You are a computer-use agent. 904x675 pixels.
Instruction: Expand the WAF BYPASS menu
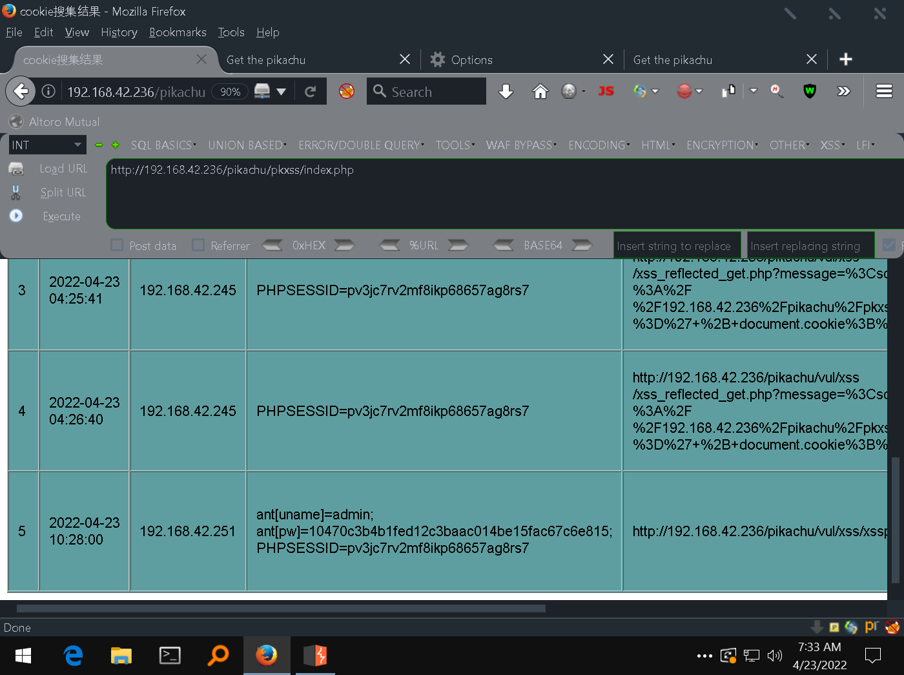(522, 145)
